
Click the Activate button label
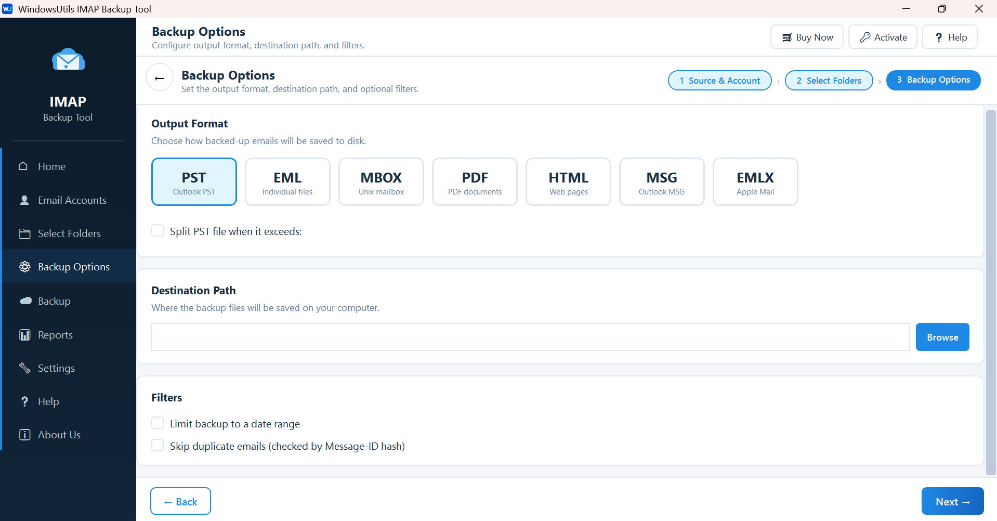890,37
